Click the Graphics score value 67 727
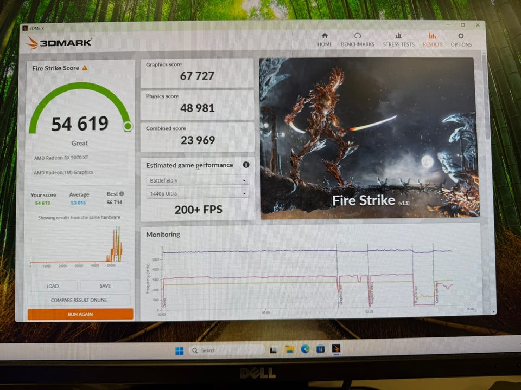 pos(197,76)
